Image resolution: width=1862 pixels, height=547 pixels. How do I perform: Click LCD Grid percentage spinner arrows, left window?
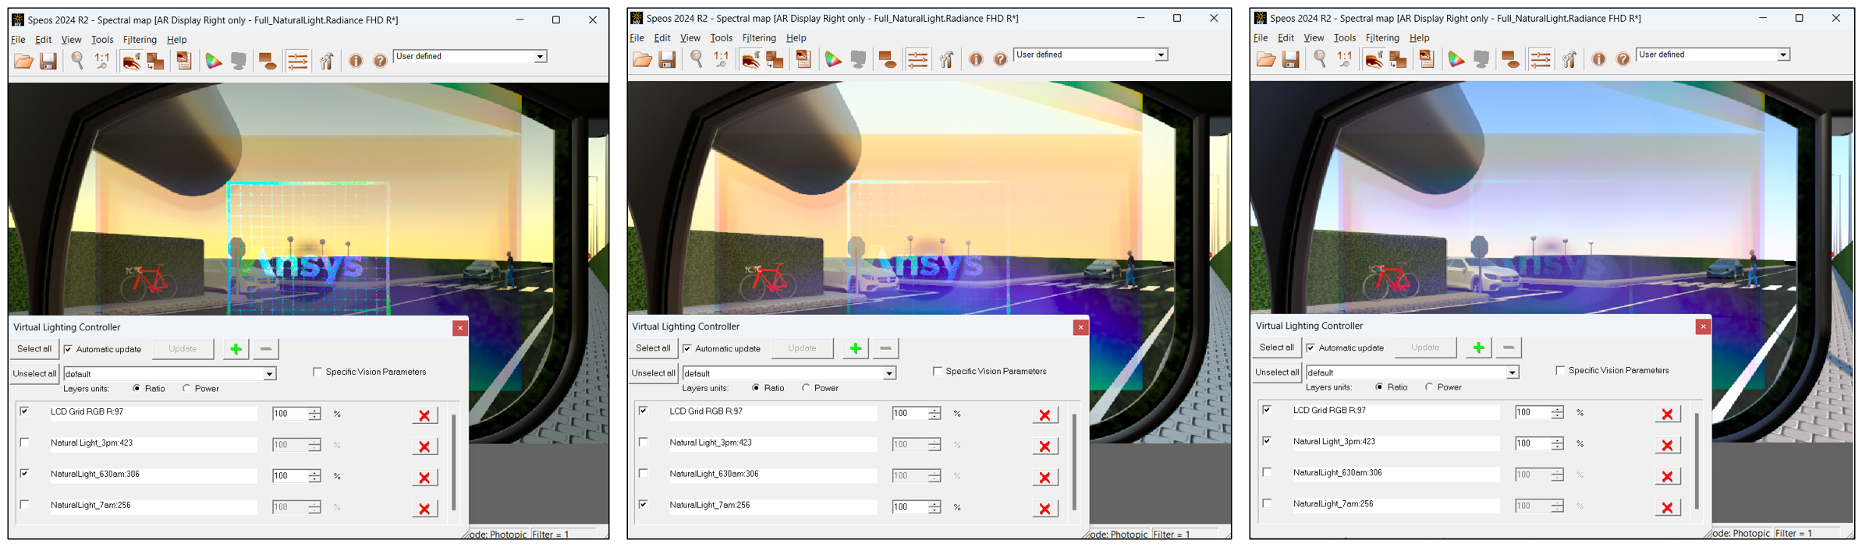[x=314, y=414]
